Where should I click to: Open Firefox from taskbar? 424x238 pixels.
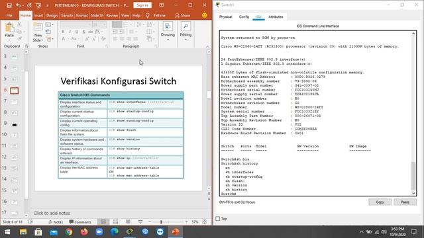coord(84,232)
